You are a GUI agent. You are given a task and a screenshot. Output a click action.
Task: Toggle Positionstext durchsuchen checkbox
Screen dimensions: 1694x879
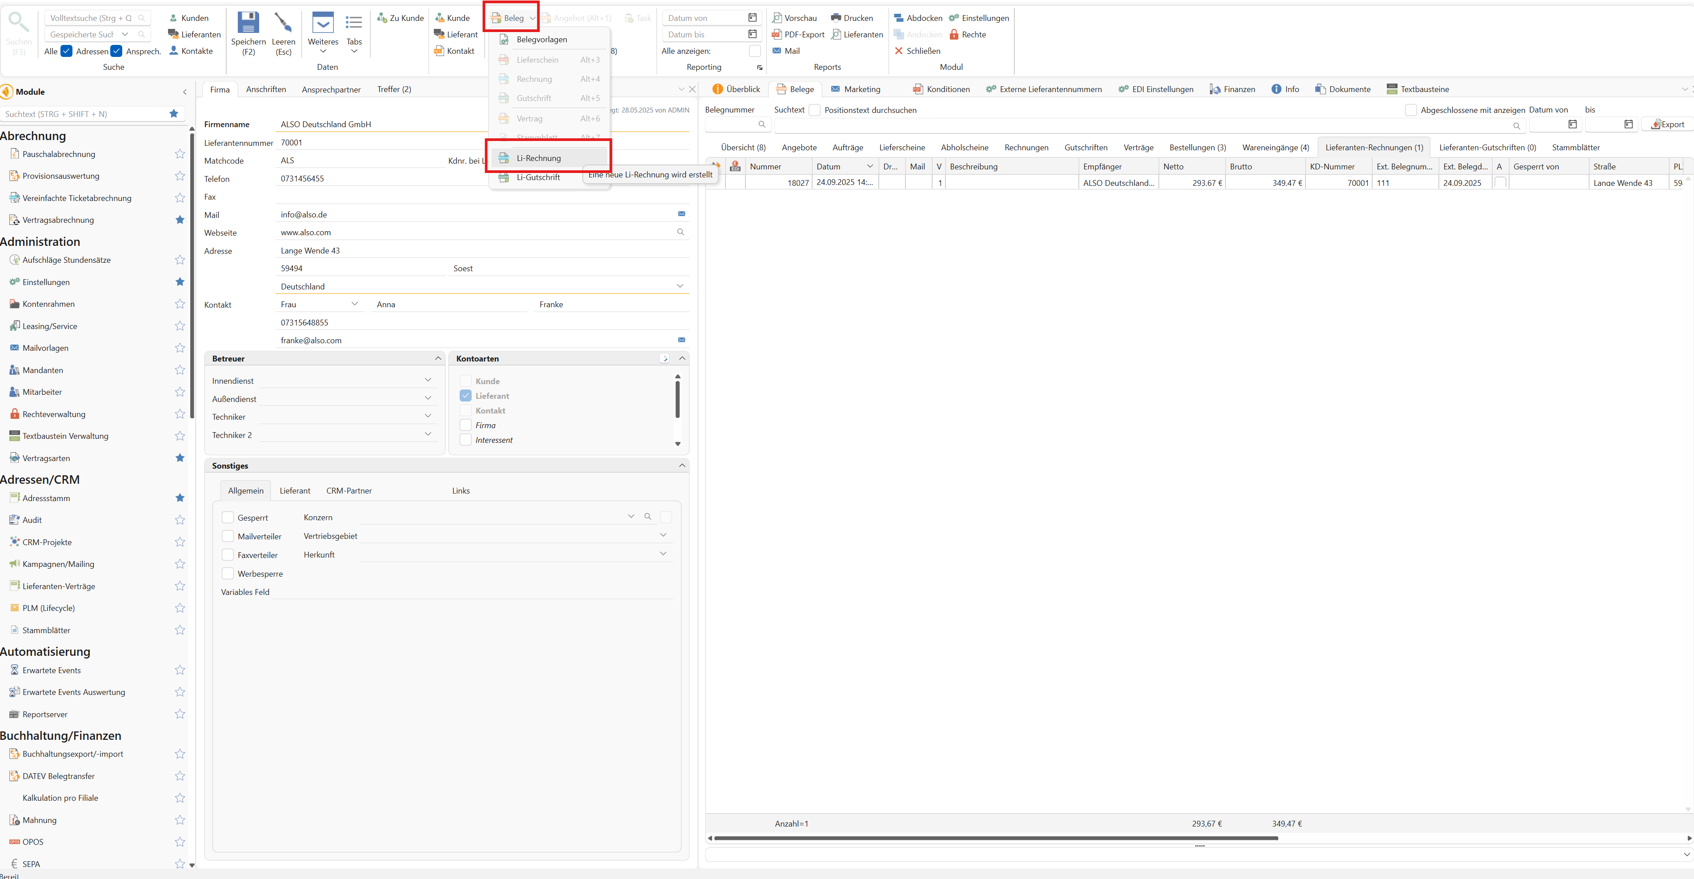[814, 110]
